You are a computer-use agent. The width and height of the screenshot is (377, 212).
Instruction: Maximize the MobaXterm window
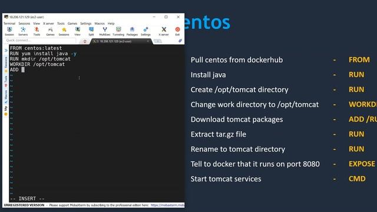point(166,17)
